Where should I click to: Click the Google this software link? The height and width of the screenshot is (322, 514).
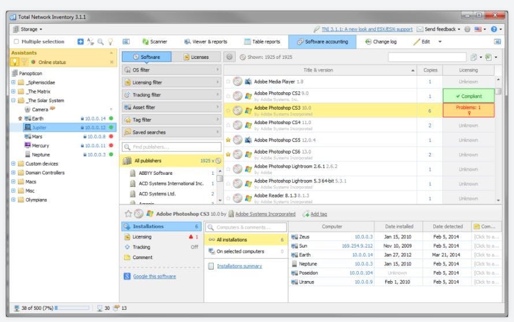point(154,276)
